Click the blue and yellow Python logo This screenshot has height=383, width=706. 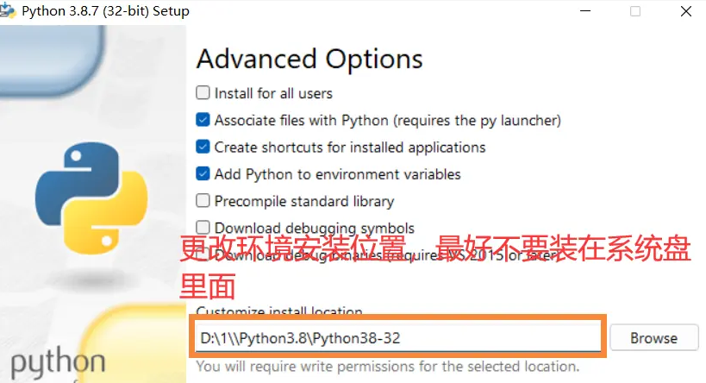point(91,198)
